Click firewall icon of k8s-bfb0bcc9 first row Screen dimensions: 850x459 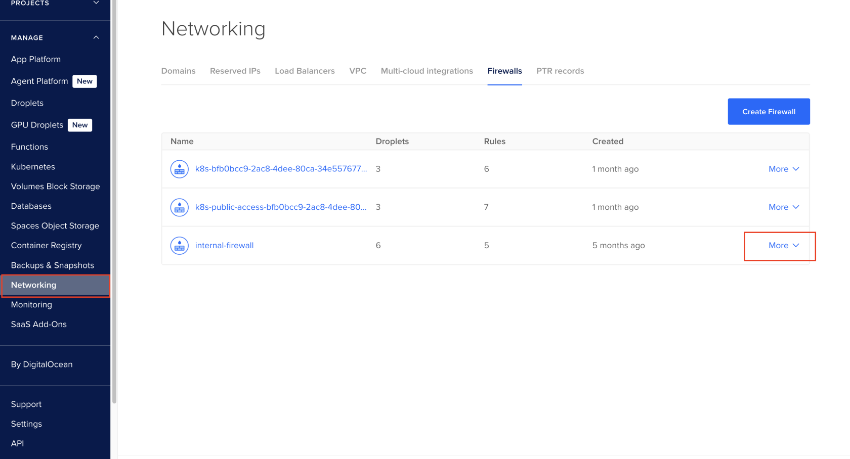tap(179, 169)
